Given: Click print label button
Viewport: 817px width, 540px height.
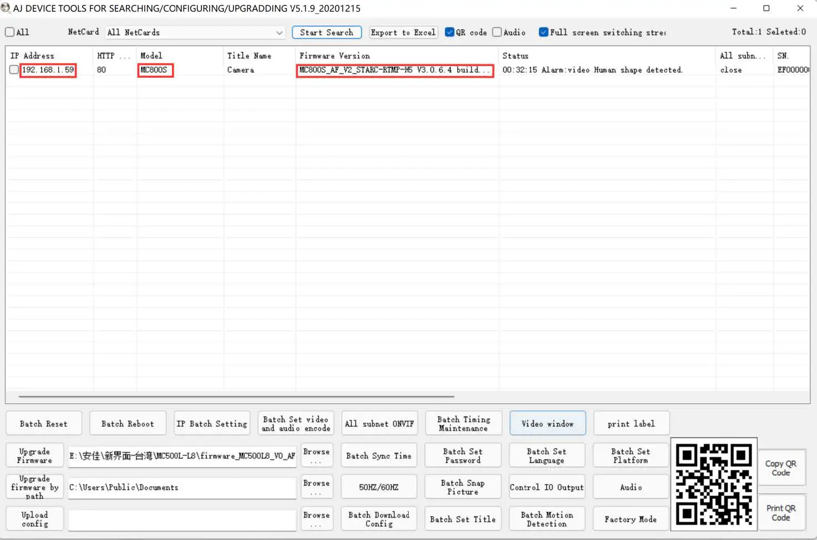Looking at the screenshot, I should [x=631, y=423].
